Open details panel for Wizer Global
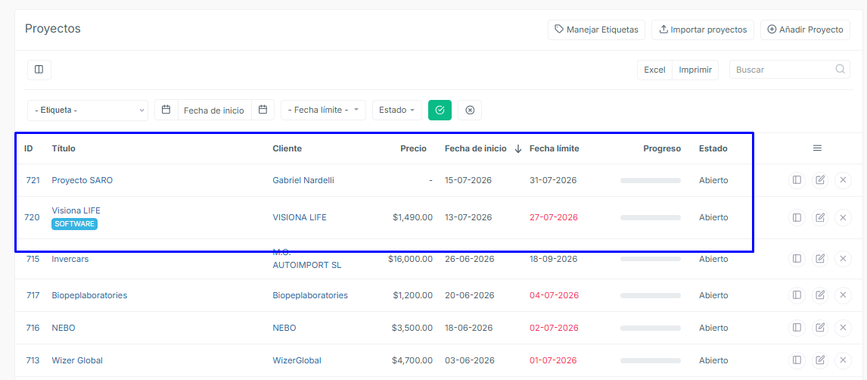This screenshot has width=867, height=380. (797, 360)
